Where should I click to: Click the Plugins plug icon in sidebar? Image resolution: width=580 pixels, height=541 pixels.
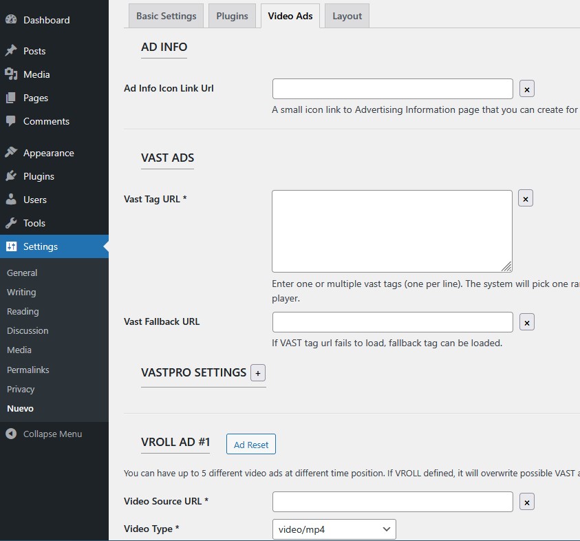click(x=11, y=176)
